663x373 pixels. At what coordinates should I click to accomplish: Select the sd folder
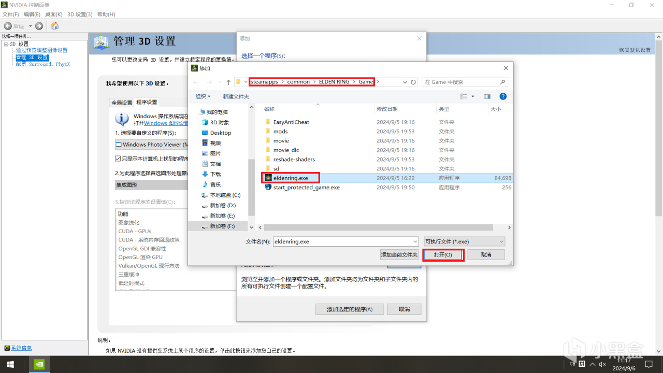[277, 168]
